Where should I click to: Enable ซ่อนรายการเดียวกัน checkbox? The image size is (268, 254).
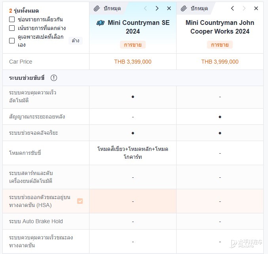coord(12,19)
